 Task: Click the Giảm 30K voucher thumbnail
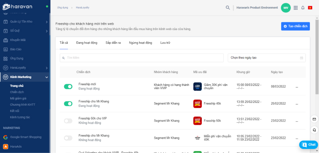point(197,87)
